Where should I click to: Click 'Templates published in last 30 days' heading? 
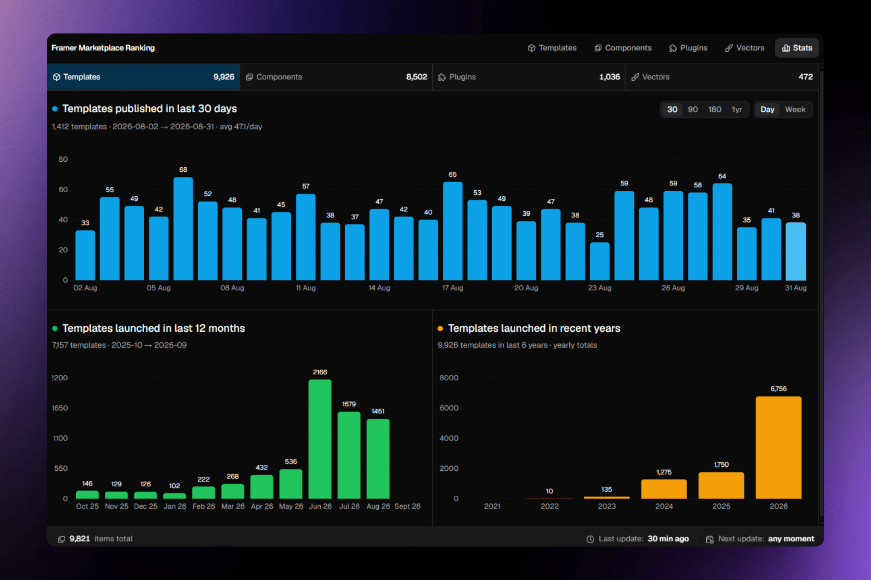coord(150,109)
